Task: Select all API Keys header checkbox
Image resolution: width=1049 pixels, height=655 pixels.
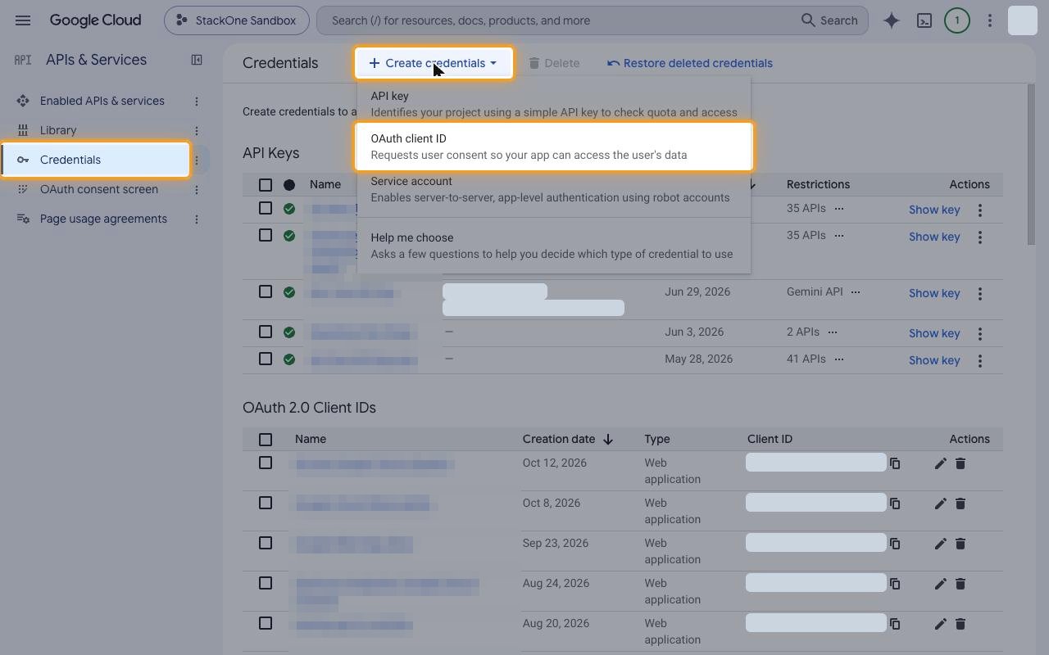Action: click(x=266, y=185)
